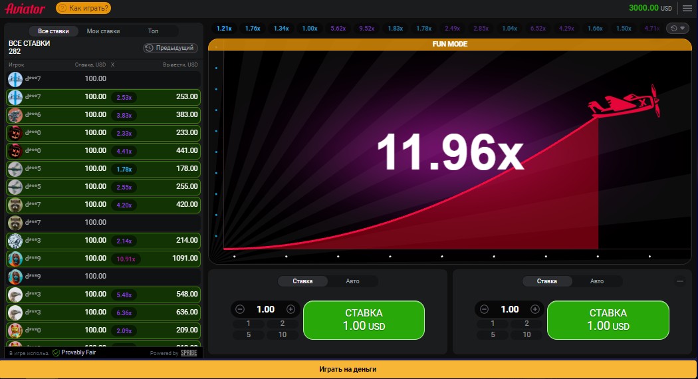Open Как играть? help
The height and width of the screenshot is (379, 698).
pyautogui.click(x=83, y=8)
